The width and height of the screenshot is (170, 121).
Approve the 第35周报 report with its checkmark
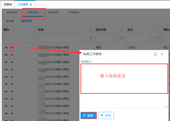click(x=12, y=62)
